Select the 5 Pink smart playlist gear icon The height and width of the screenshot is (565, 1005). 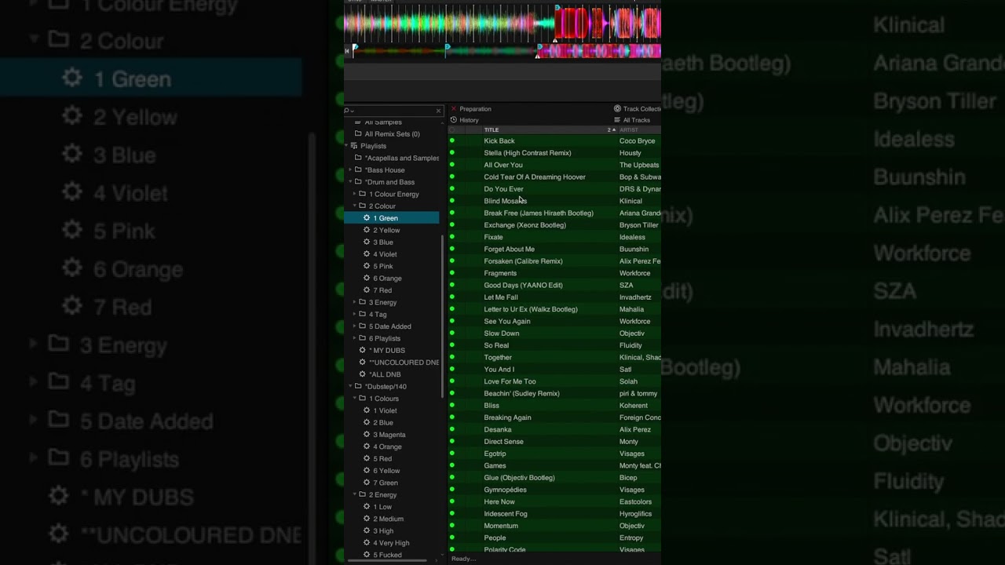(x=367, y=266)
